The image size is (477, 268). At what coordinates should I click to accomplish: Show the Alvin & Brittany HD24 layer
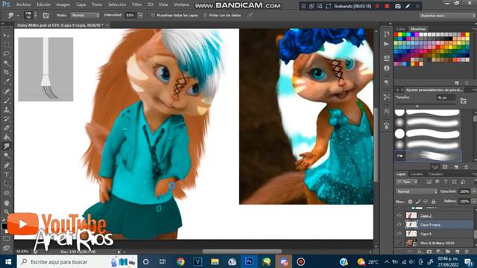[399, 243]
